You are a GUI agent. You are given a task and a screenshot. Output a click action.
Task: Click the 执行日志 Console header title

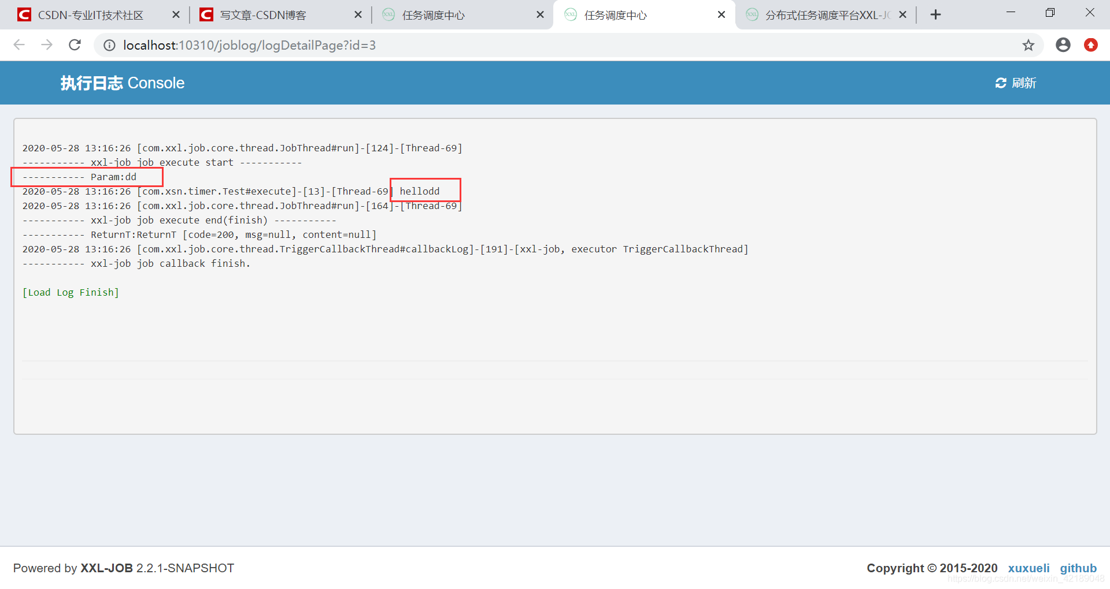pyautogui.click(x=123, y=83)
